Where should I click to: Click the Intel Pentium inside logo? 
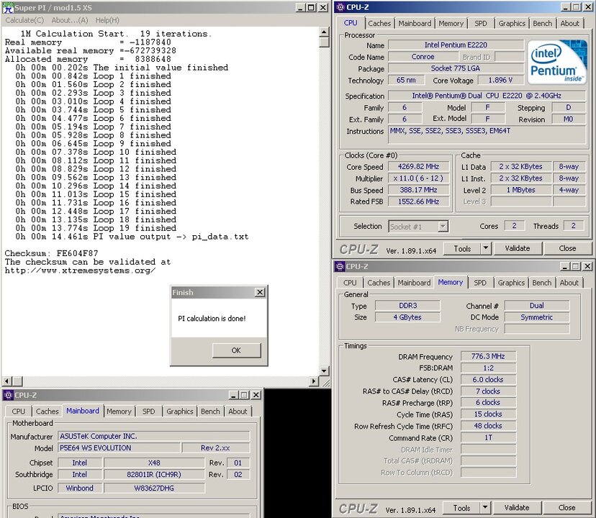click(557, 62)
